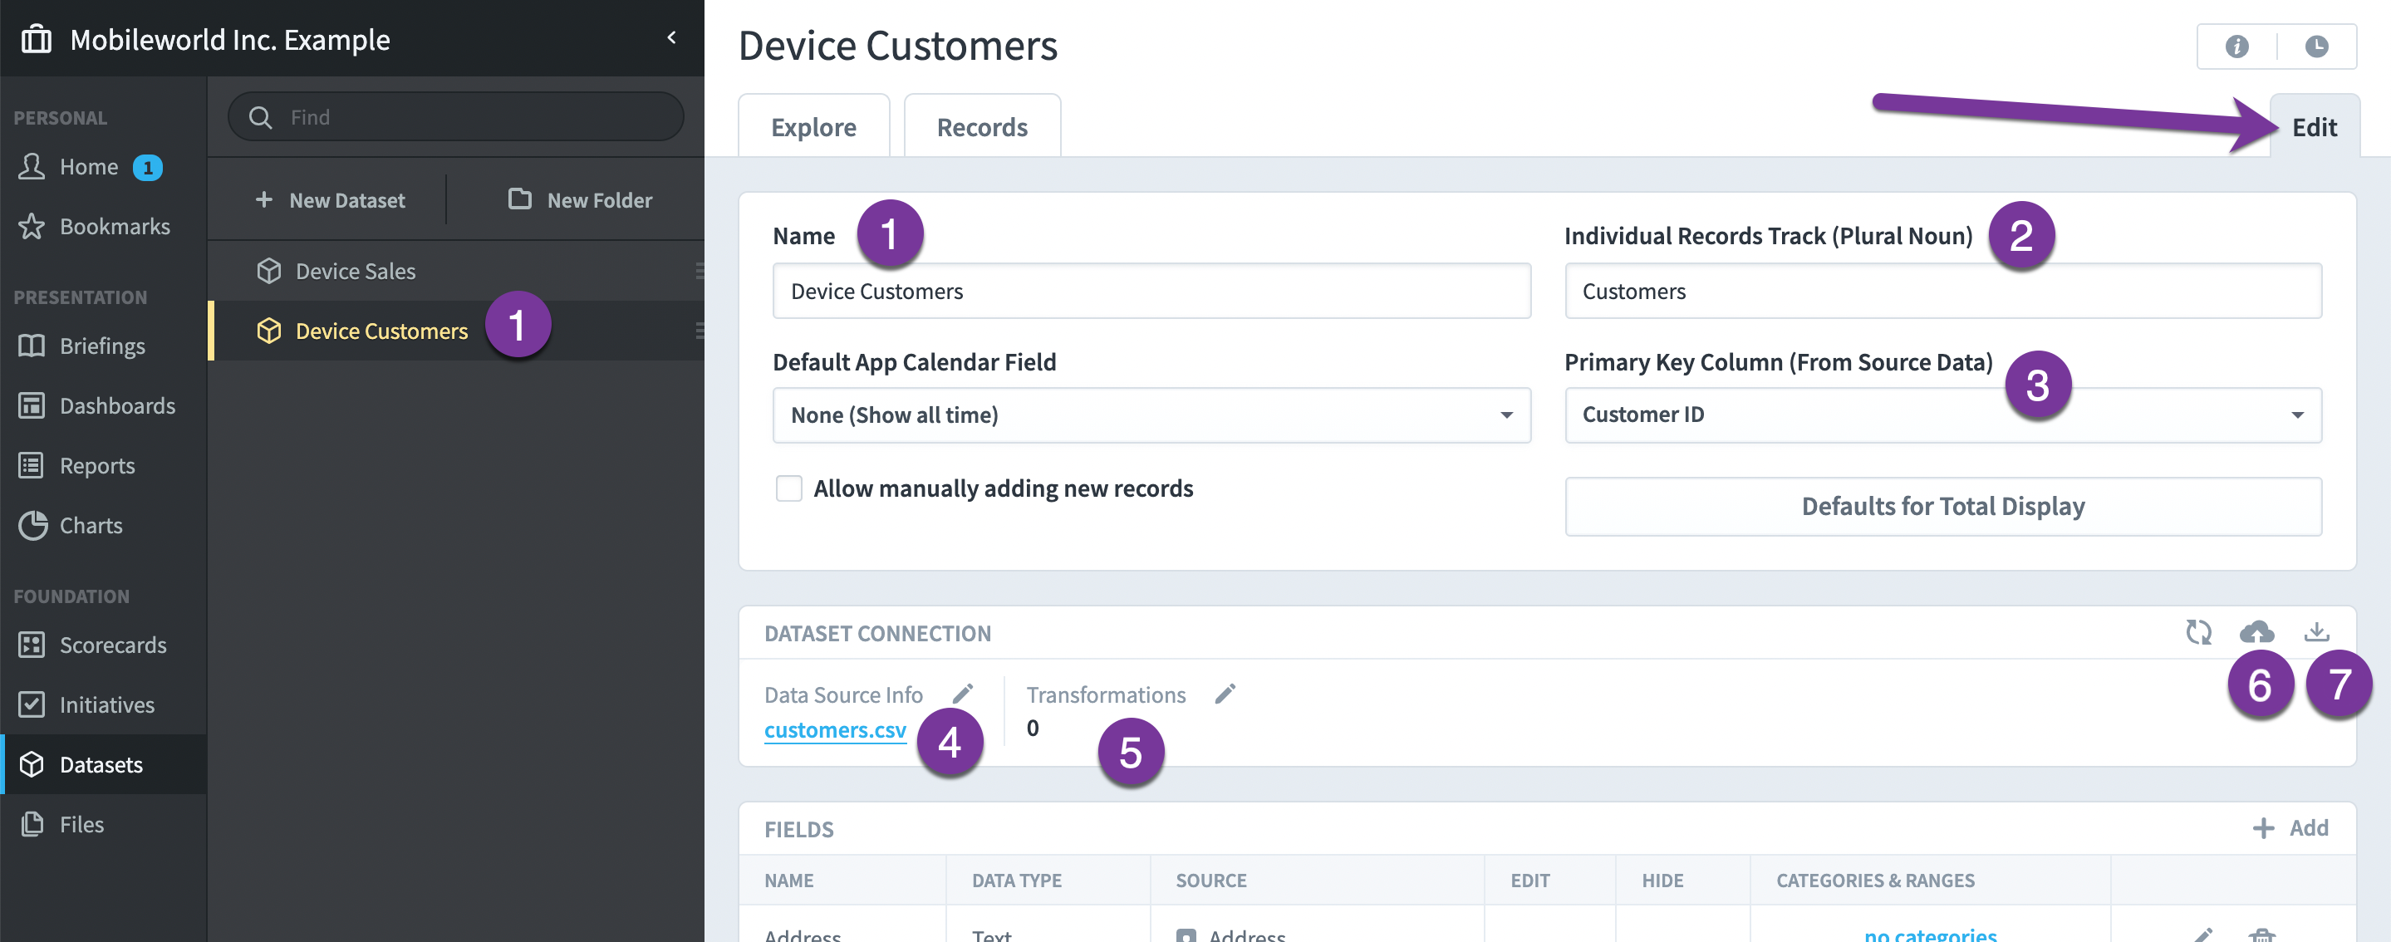Viewport: 2391px width, 942px height.
Task: Select Datasets in the sidebar
Action: coord(103,765)
